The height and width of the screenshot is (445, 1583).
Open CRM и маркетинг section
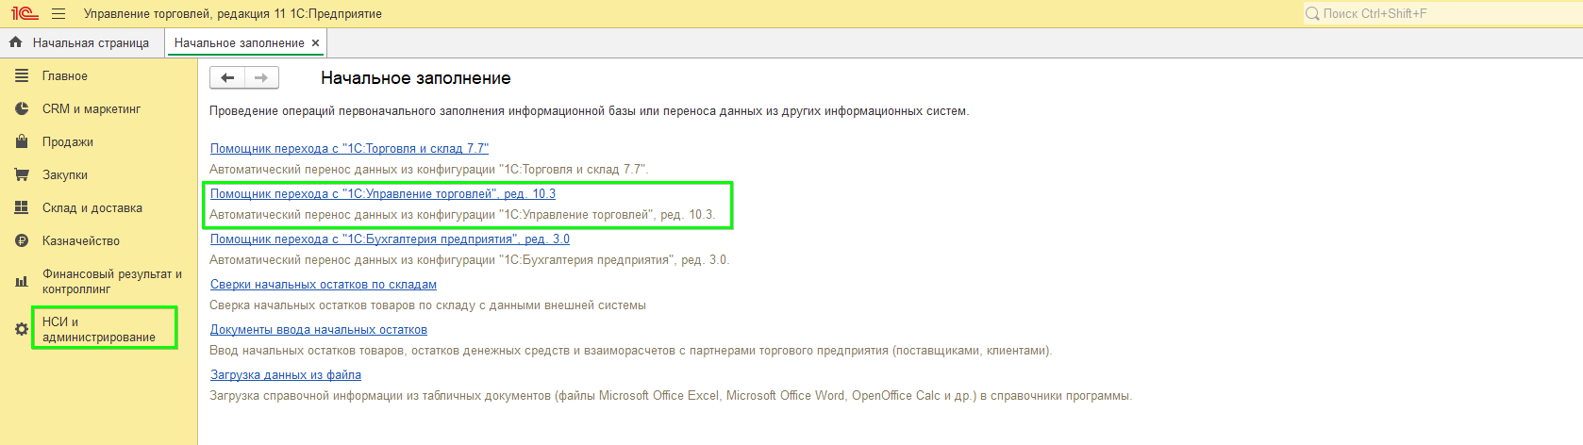(x=92, y=108)
